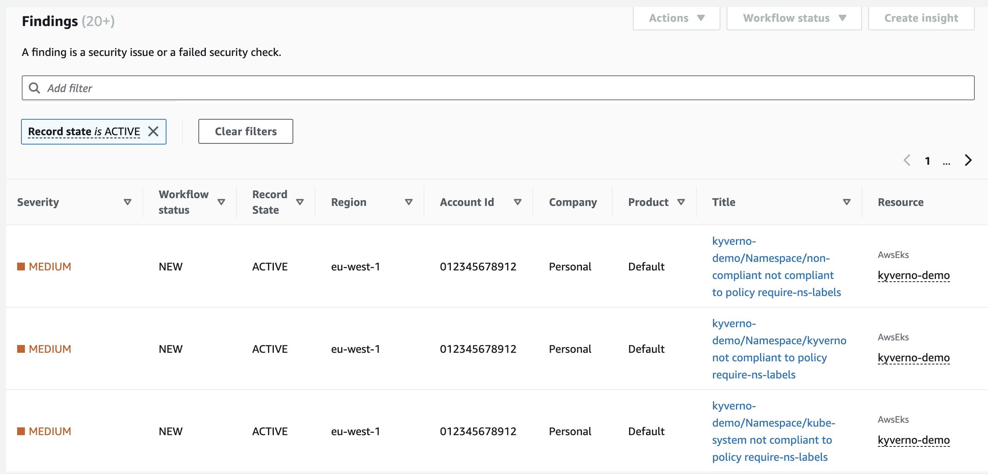Click kyverno-demo resource in kube-system row
Image resolution: width=988 pixels, height=474 pixels.
click(x=914, y=440)
